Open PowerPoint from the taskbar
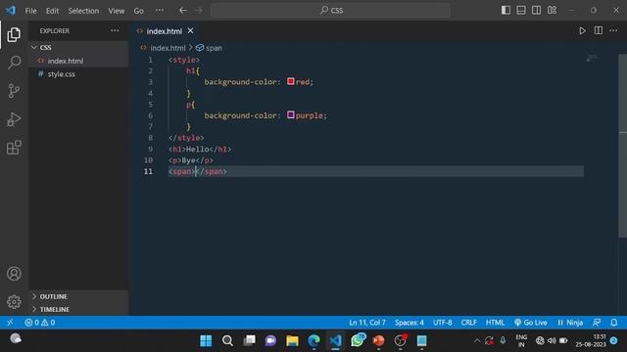Image resolution: width=627 pixels, height=352 pixels. point(378,340)
